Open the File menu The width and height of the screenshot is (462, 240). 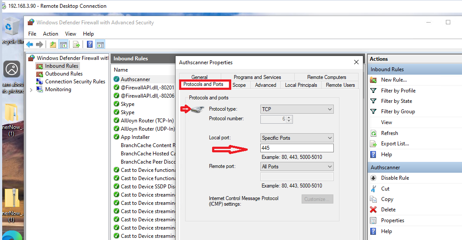pos(32,34)
